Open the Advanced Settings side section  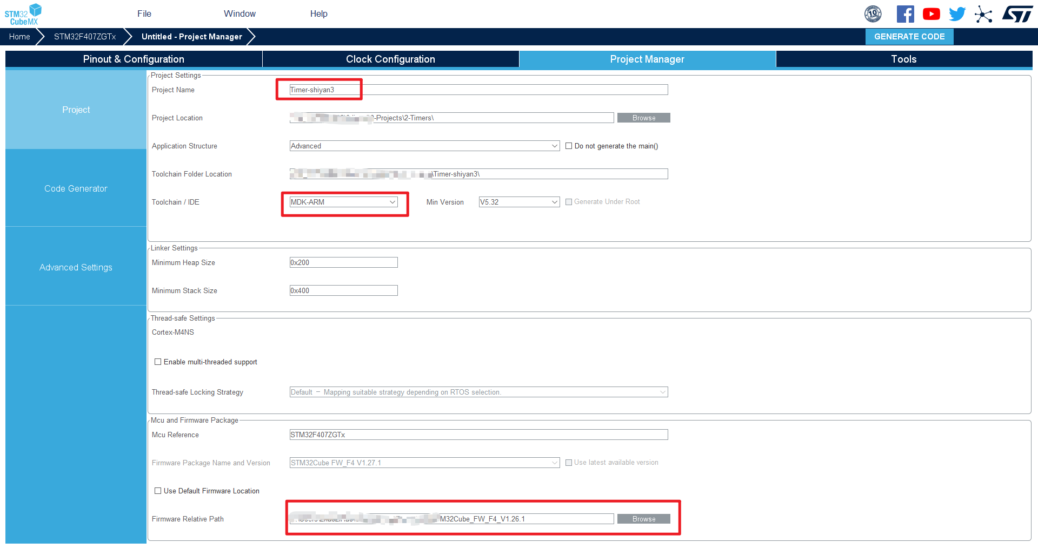[x=76, y=267]
